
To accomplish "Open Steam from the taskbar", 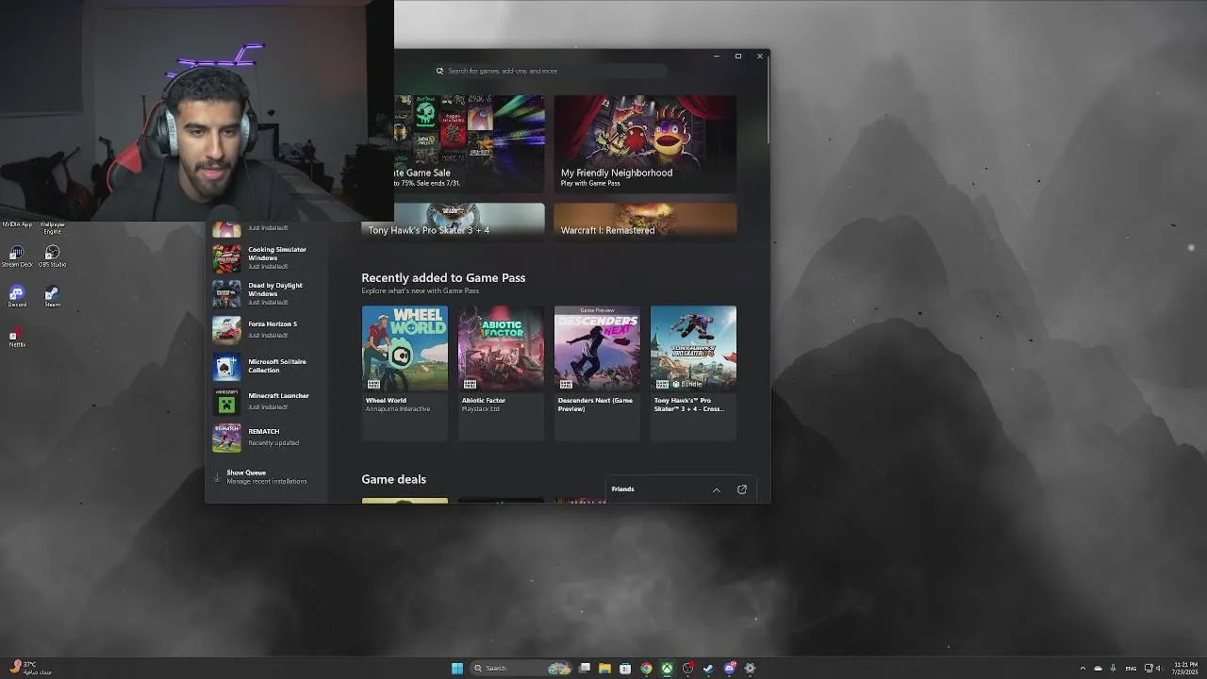I will 708,668.
